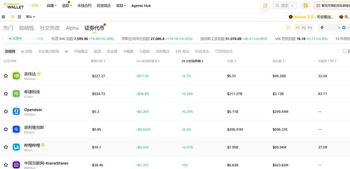Click the Opendoor token logo
This screenshot has height=169, width=350.
tap(16, 112)
